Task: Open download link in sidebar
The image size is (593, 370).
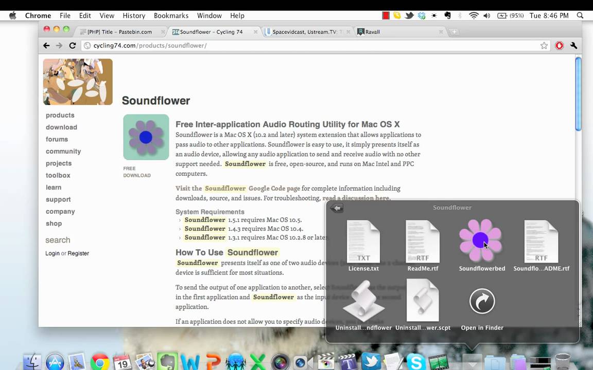Action: pos(61,127)
